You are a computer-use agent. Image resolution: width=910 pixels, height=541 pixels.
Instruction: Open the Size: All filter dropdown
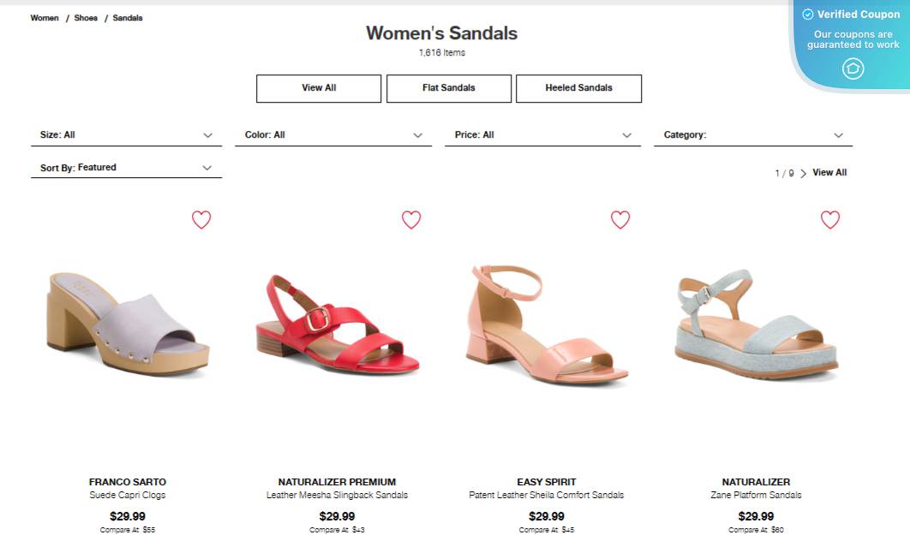[x=125, y=134]
